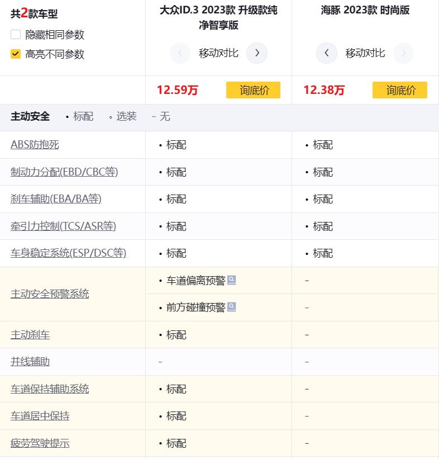Click the 共2款车型 heading
The width and height of the screenshot is (439, 459).
point(34,13)
